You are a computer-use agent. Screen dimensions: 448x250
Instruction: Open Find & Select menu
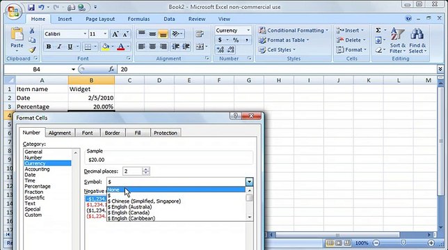point(417,40)
